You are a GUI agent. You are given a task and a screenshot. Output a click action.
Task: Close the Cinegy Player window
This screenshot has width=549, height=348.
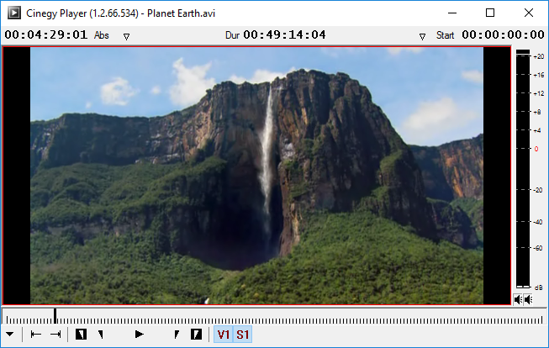coord(529,13)
